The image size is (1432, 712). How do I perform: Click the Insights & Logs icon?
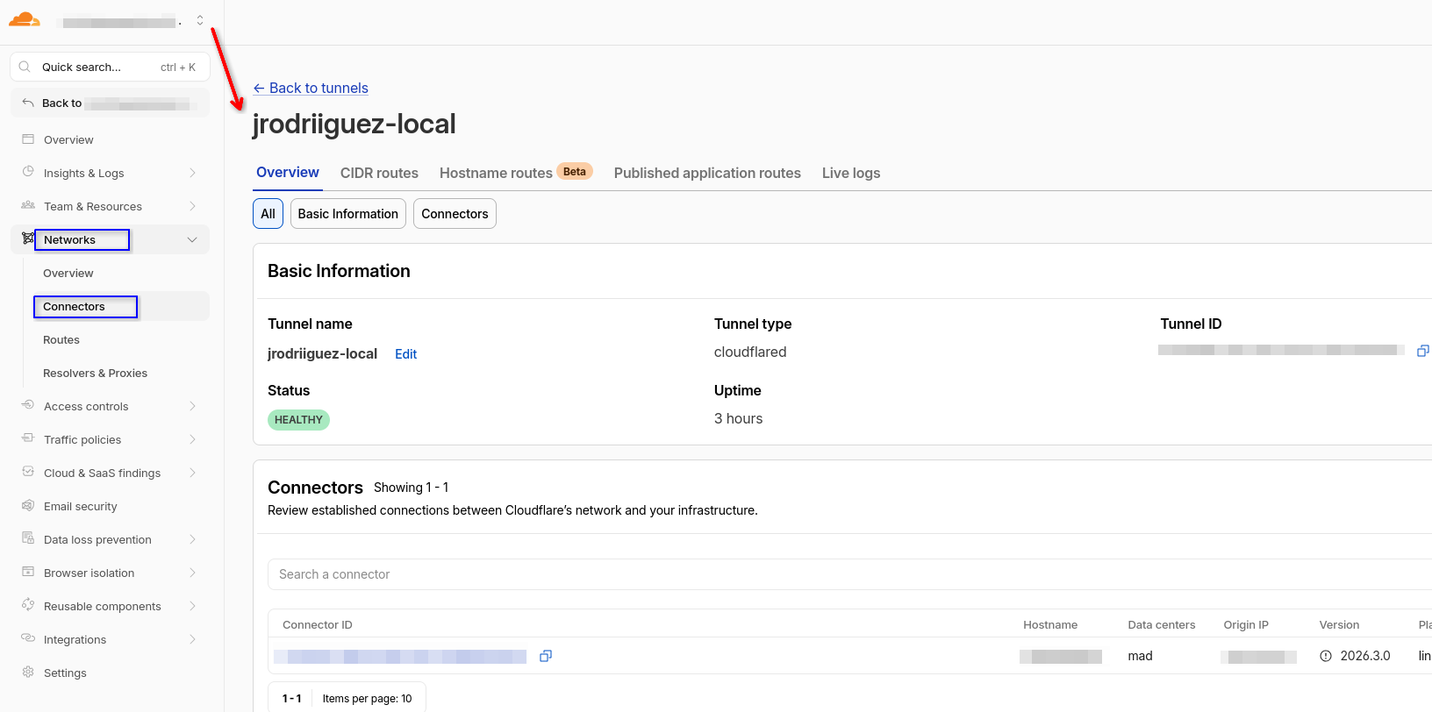28,173
